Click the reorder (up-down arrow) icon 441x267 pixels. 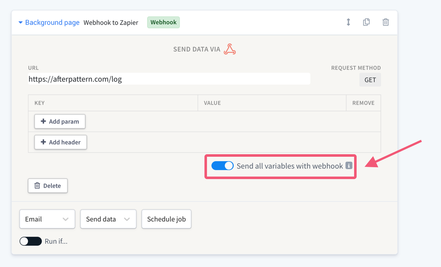pos(348,22)
